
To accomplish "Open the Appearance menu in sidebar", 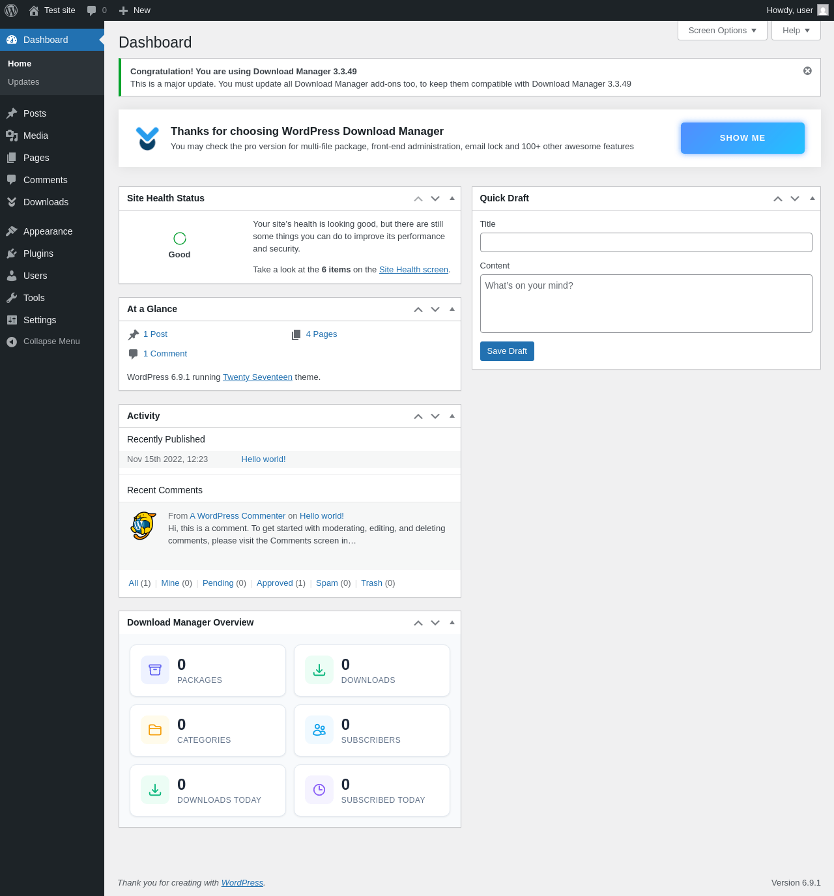I will (52, 231).
